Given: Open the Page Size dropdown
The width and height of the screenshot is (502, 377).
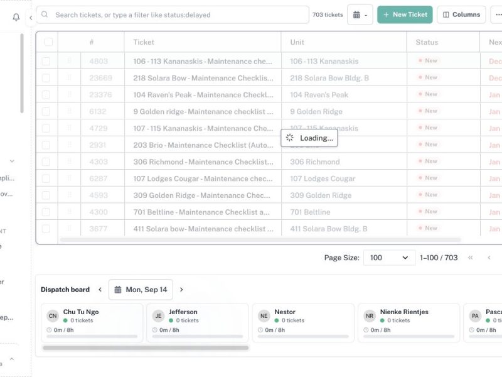Looking at the screenshot, I should 389,258.
